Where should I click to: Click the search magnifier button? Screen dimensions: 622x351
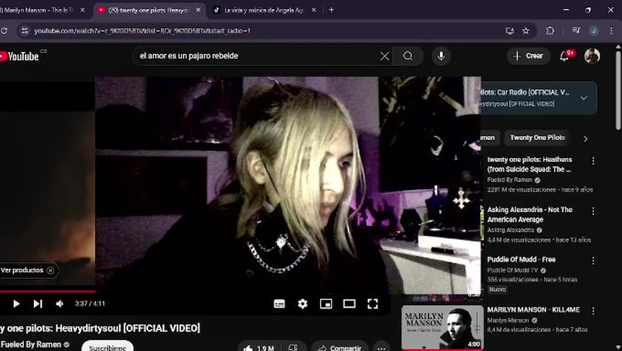click(408, 56)
